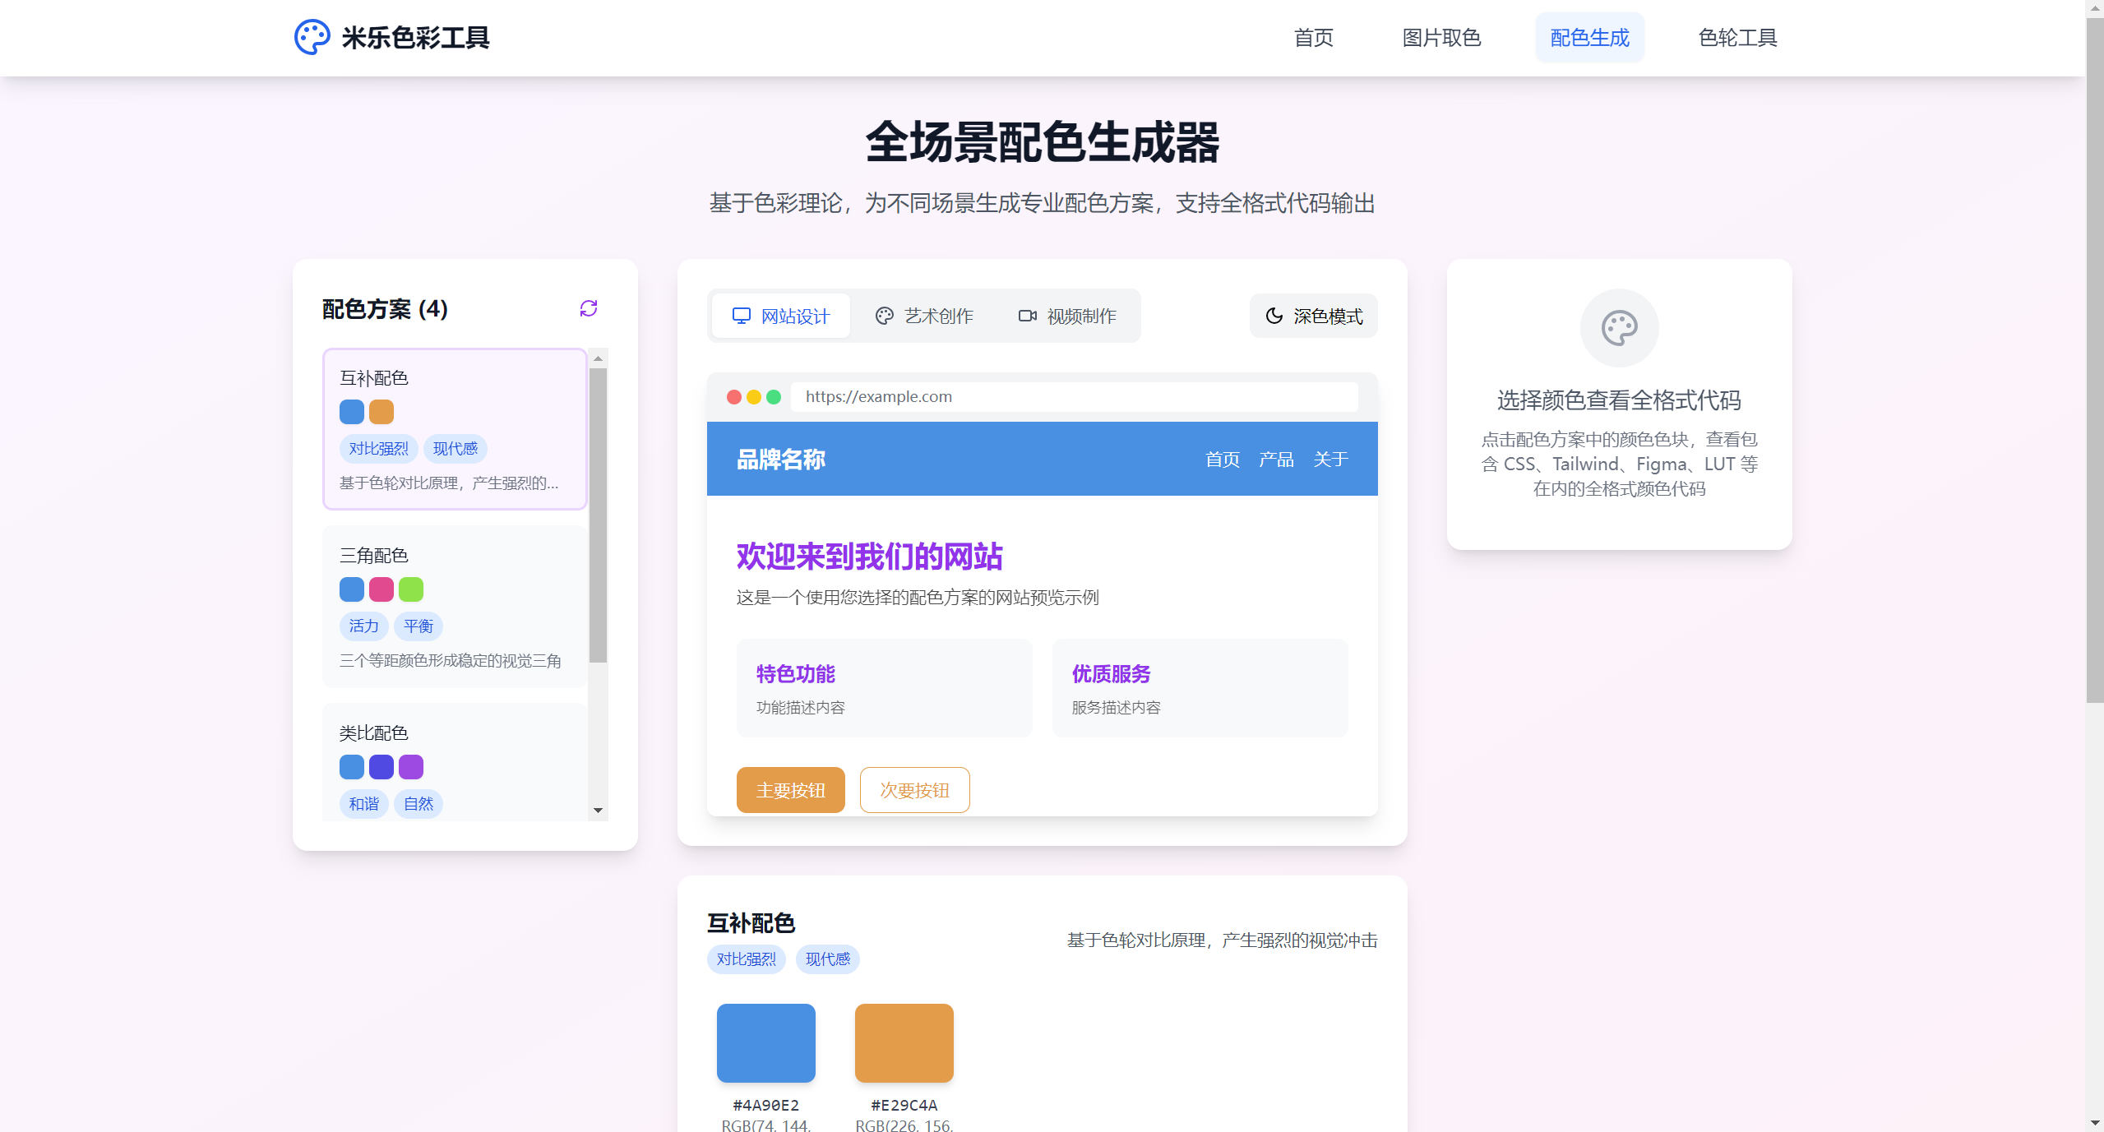Go to 首页 in the top navigation

1313,38
